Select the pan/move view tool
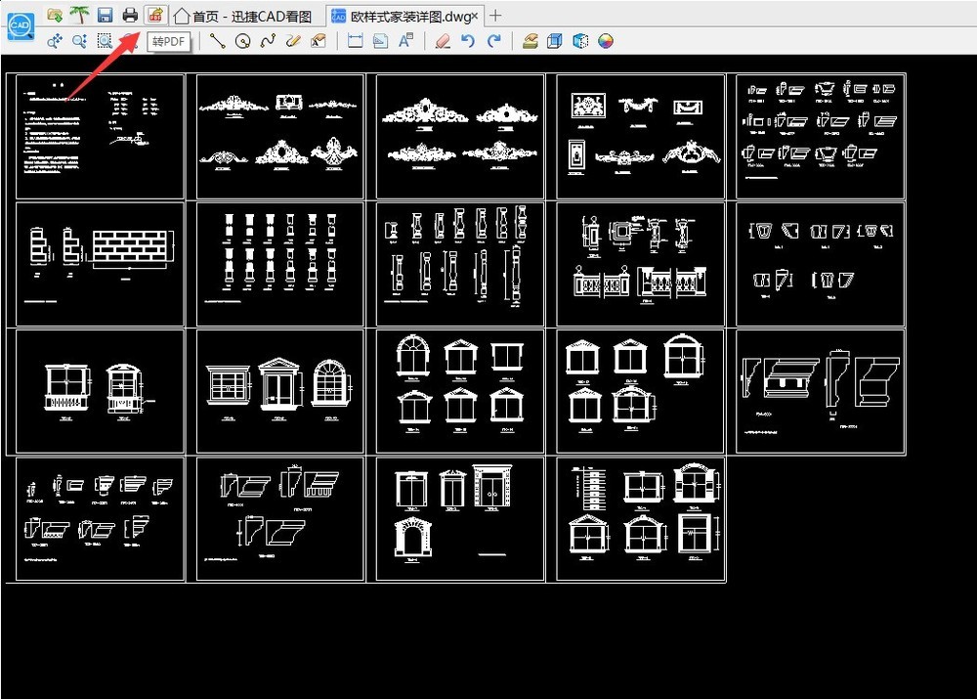 point(55,41)
